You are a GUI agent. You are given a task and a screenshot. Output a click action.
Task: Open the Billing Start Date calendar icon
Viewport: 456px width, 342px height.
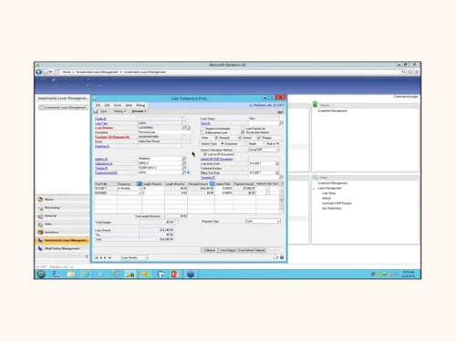[277, 172]
